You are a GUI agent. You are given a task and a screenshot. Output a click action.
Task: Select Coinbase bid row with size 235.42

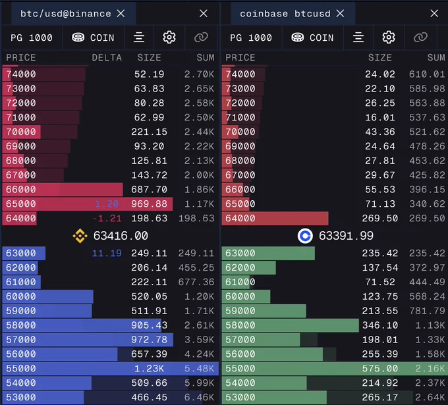point(335,253)
